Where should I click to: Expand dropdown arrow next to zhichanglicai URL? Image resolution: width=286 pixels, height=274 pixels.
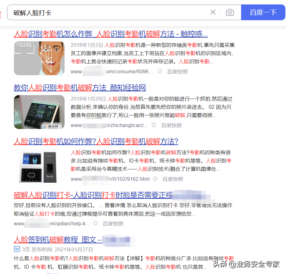click(x=154, y=125)
